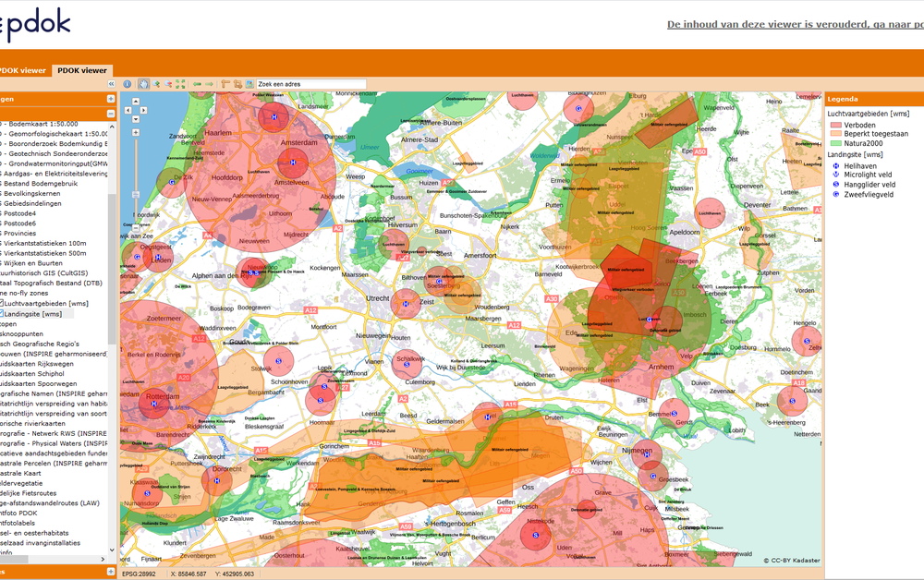Open the Postcode4 layer group
Image resolution: width=924 pixels, height=580 pixels.
click(18, 213)
